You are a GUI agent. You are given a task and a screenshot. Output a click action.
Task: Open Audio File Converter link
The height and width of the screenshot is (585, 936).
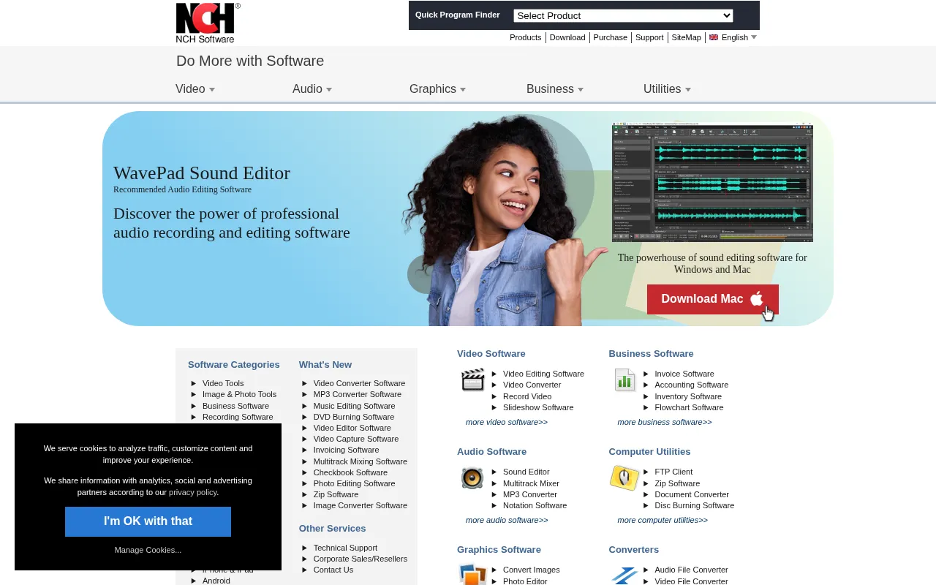(692, 570)
